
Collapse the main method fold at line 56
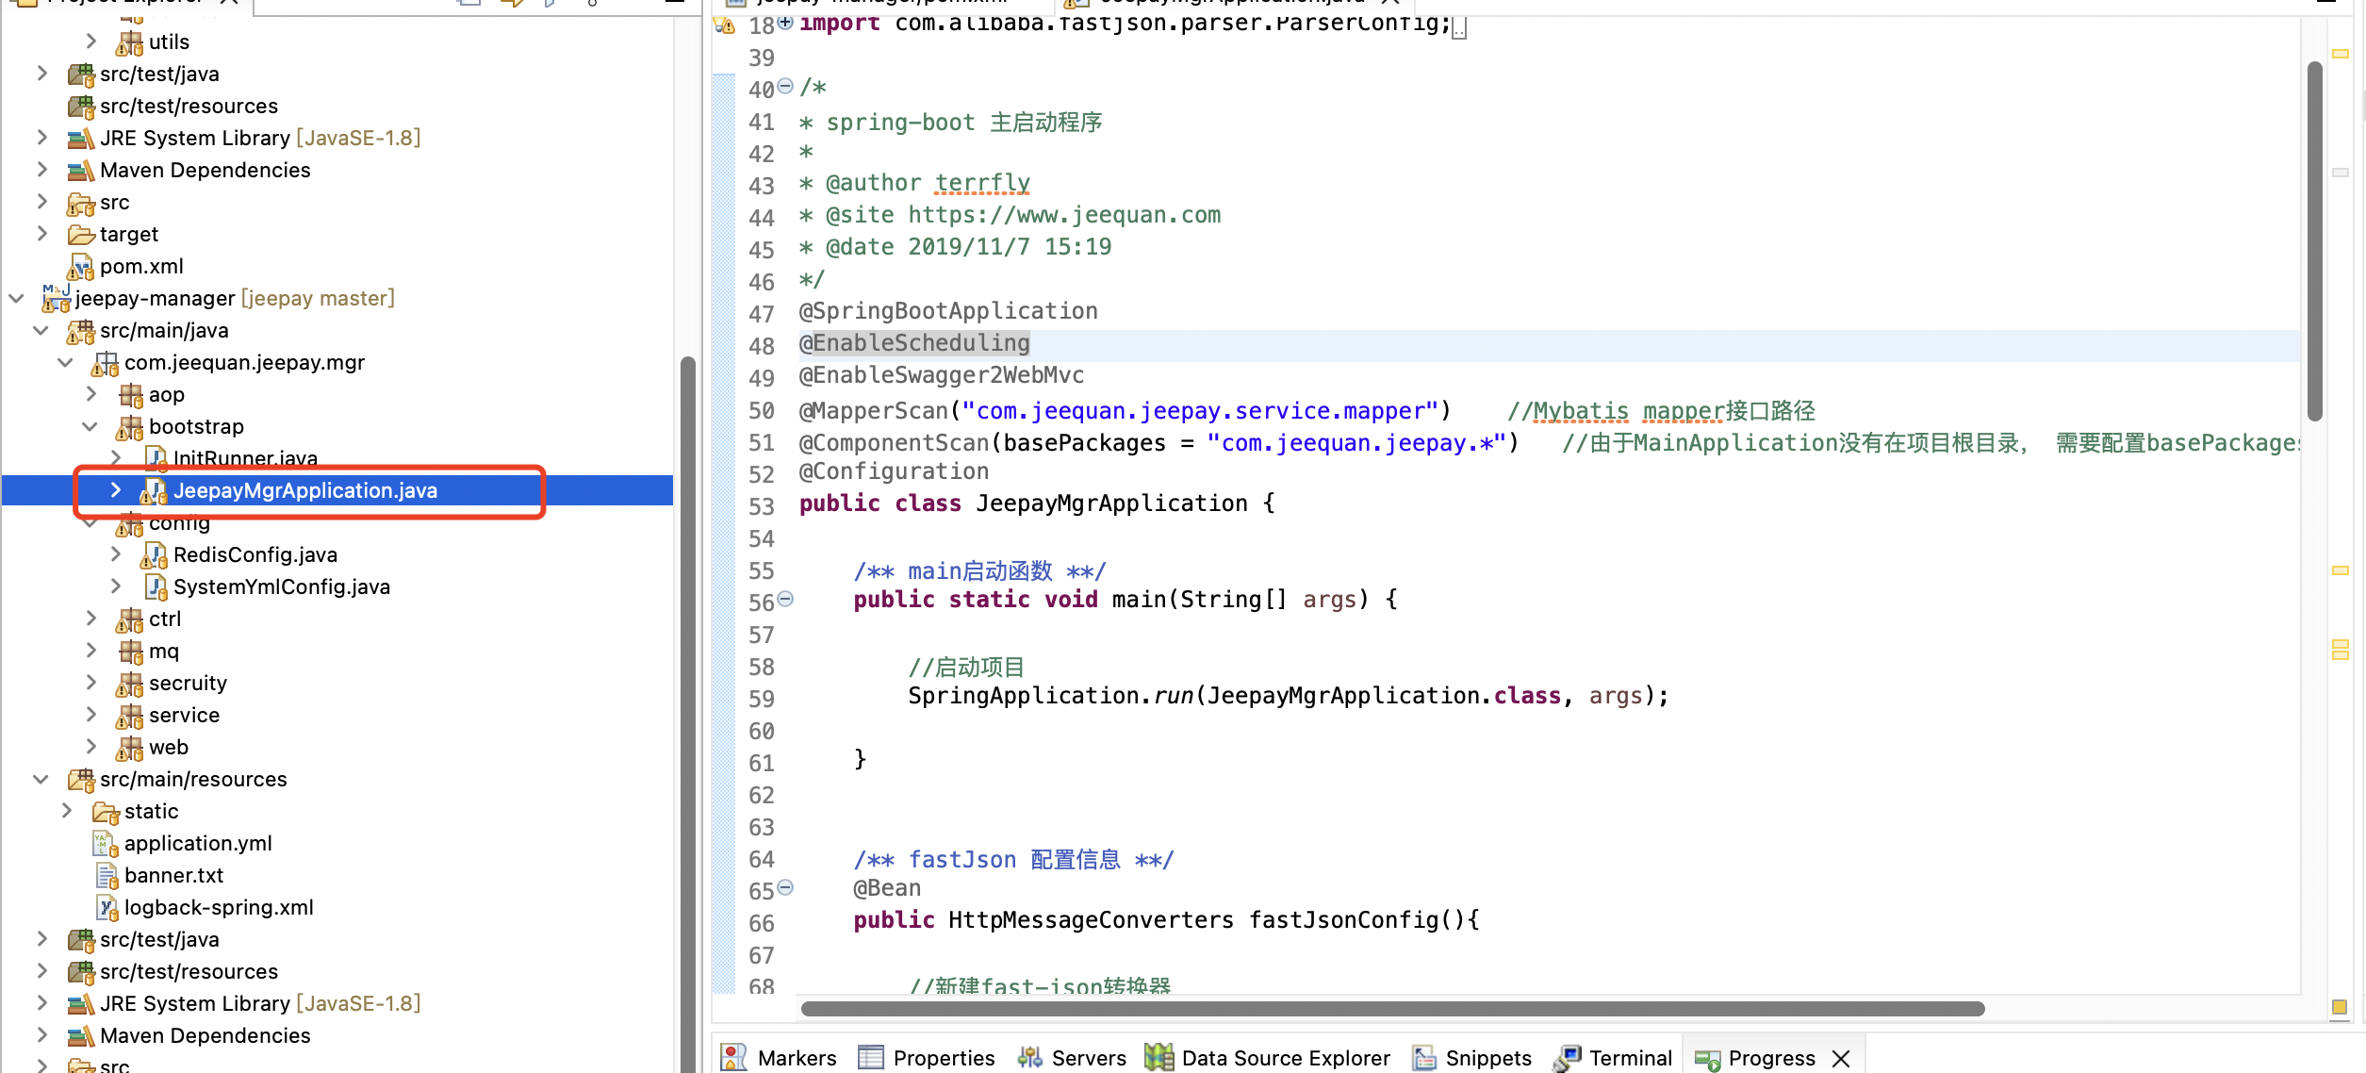click(785, 599)
